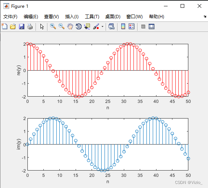This screenshot has height=188, width=208.
Task: Dock the figure using corner arrow
Action: pos(205,16)
